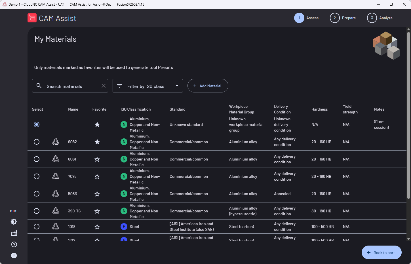Image resolution: width=411 pixels, height=264 pixels.
Task: Click the alert exclamation icon in the sidebar
Action: coord(14,255)
